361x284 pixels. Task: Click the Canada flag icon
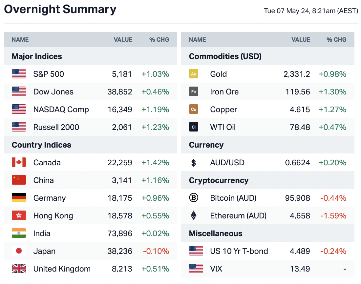pos(19,163)
